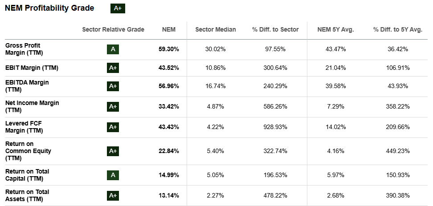Image resolution: width=433 pixels, height=206 pixels.
Task: Select the Sector Median column header
Action: coord(216,29)
